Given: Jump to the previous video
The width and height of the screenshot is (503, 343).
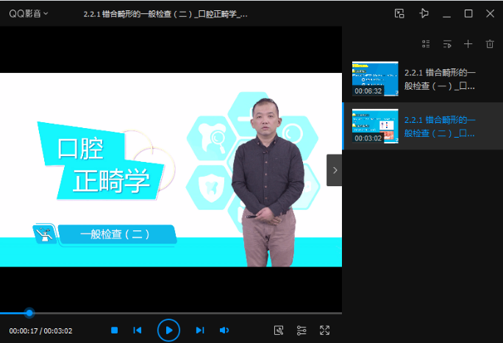Looking at the screenshot, I should [x=138, y=330].
